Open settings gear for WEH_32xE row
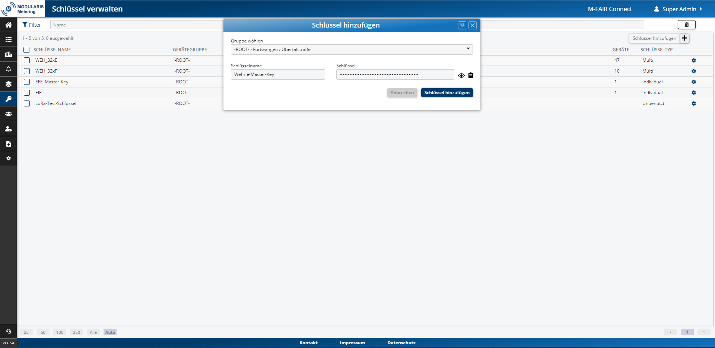Viewport: 715px width, 348px height. [693, 60]
